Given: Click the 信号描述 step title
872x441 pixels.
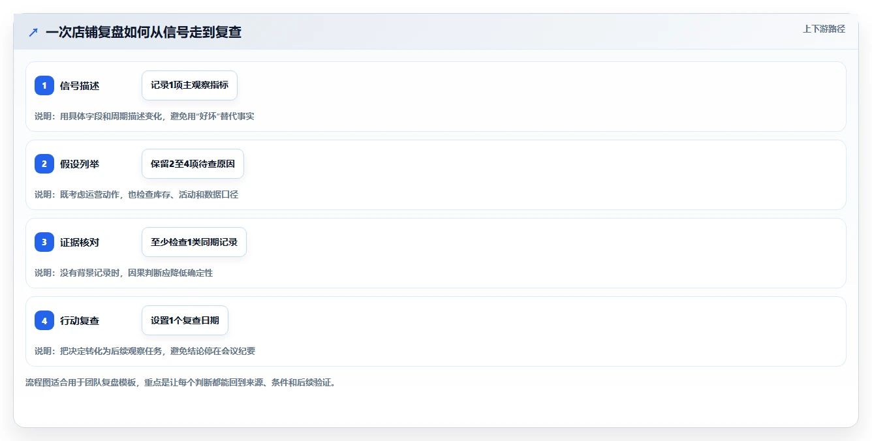Looking at the screenshot, I should 80,85.
